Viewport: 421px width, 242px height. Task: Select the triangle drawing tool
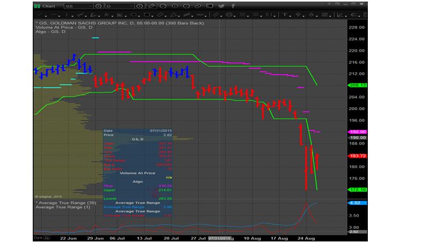[x=173, y=14]
